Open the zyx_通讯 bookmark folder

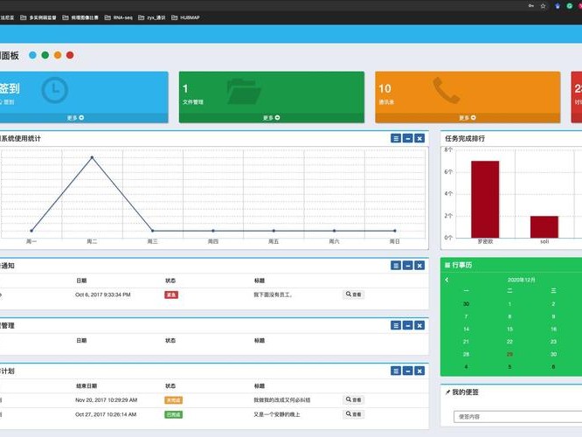[x=152, y=17]
